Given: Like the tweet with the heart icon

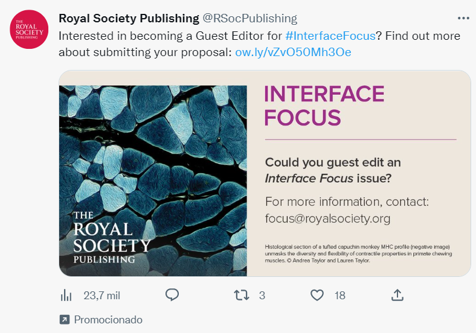Looking at the screenshot, I should pyautogui.click(x=317, y=295).
